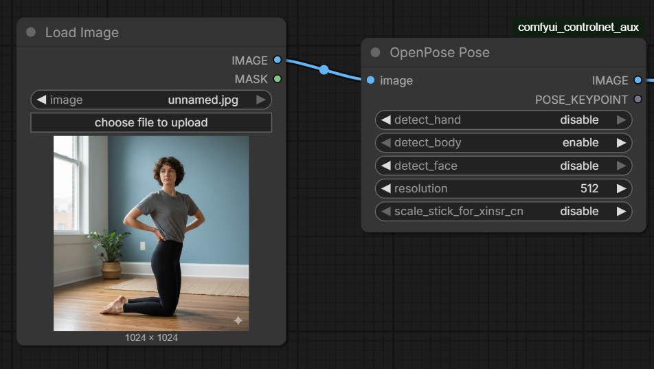
Task: Click the midpoint dot on the blue link
Action: [324, 69]
